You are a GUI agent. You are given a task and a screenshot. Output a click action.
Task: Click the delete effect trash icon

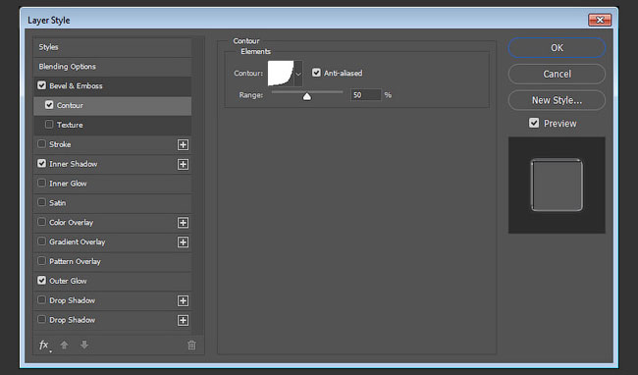coord(191,346)
